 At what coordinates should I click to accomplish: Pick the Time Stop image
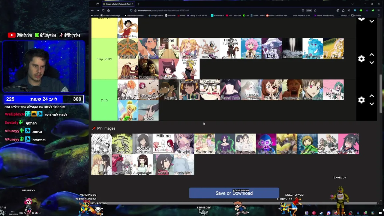click(x=287, y=144)
